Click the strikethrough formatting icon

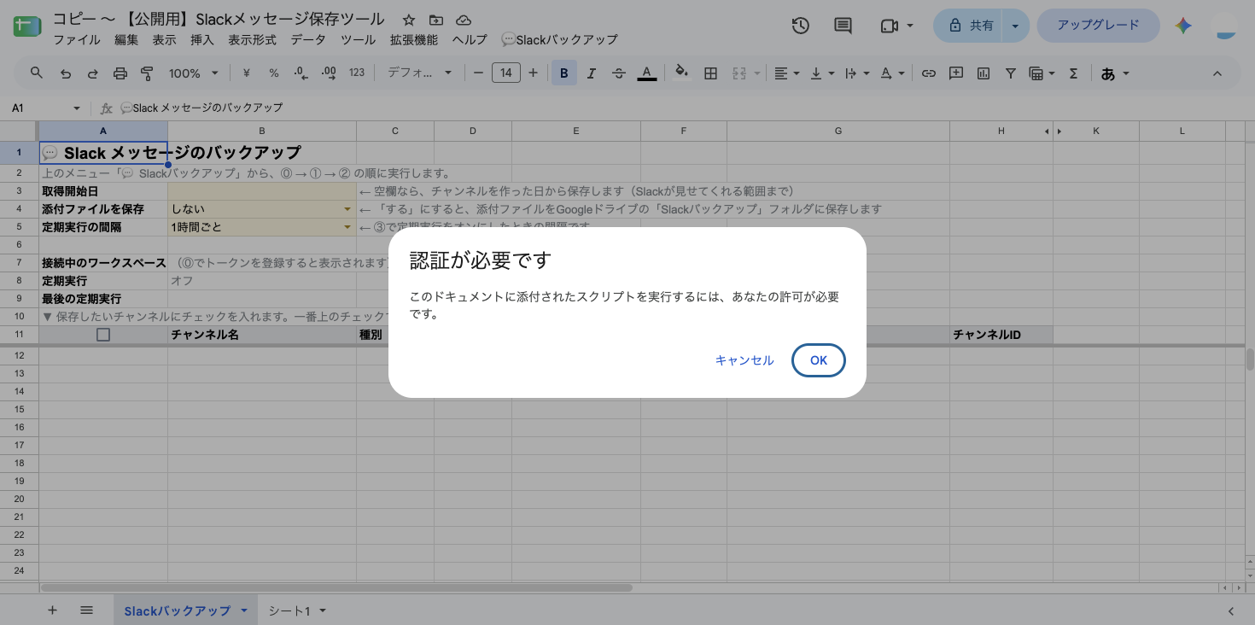pyautogui.click(x=619, y=73)
